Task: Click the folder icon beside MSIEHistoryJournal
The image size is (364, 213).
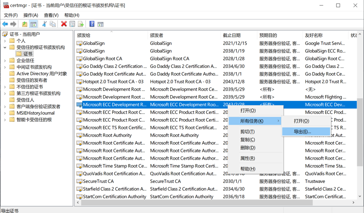Action: (x=12, y=113)
